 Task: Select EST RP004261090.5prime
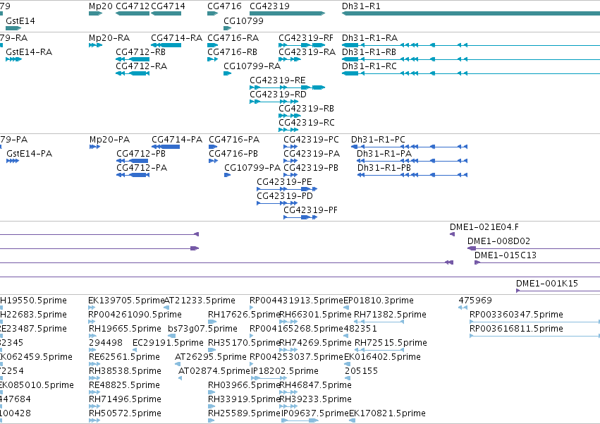coord(135,315)
